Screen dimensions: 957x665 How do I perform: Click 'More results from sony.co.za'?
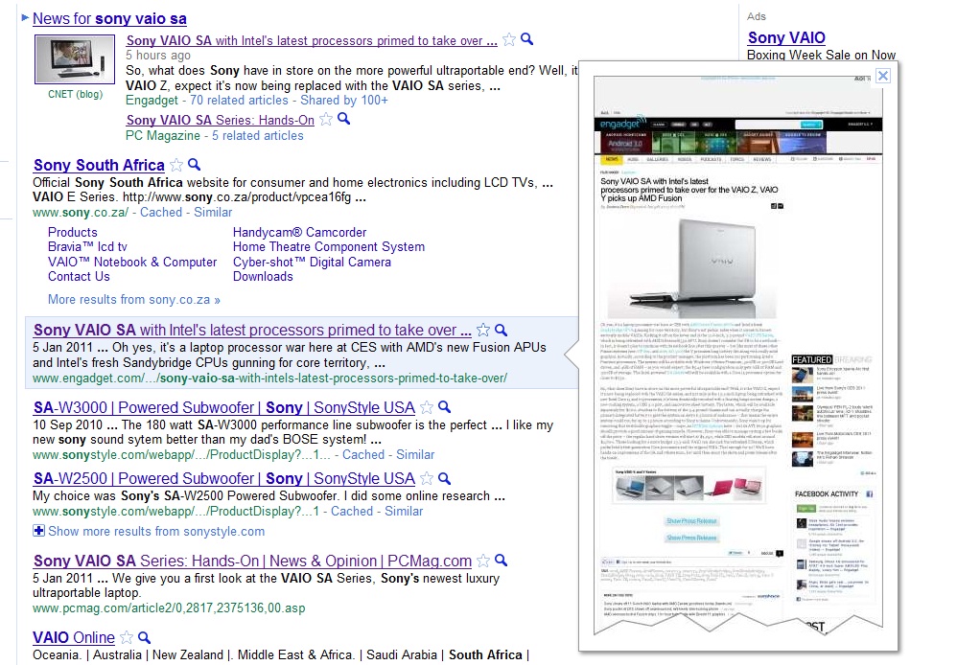[134, 300]
